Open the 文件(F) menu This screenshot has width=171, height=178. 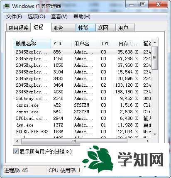coord(14,17)
